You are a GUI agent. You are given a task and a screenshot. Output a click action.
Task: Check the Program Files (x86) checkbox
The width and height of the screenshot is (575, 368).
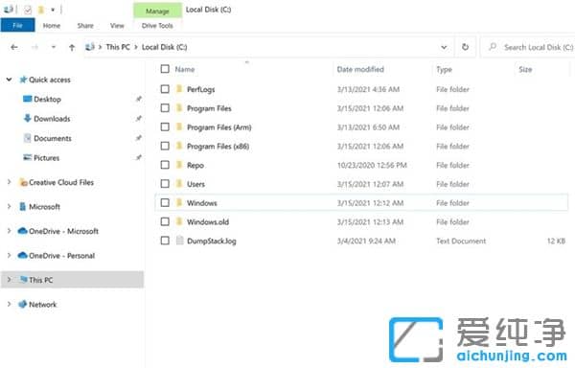(165, 146)
